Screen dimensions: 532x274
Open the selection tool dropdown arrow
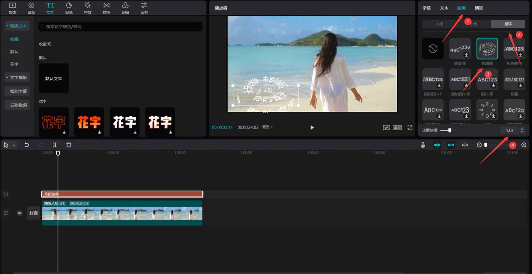click(x=14, y=145)
